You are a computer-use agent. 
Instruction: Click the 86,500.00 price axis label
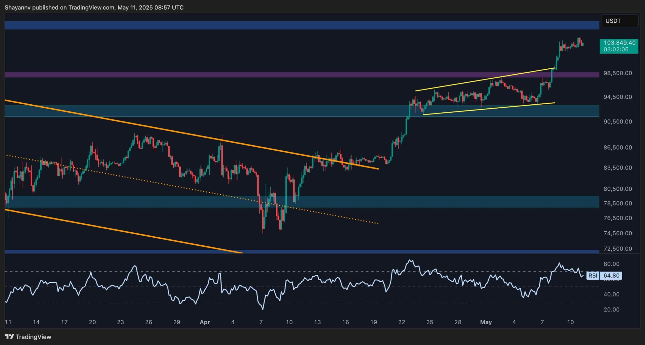(x=618, y=147)
